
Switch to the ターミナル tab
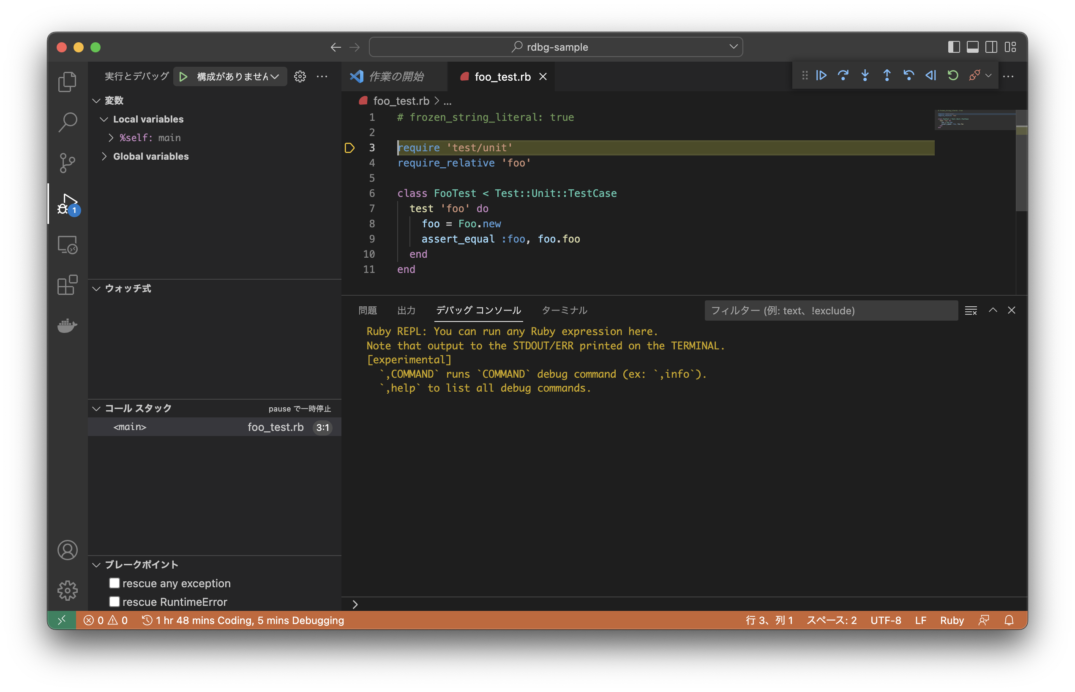click(x=564, y=310)
